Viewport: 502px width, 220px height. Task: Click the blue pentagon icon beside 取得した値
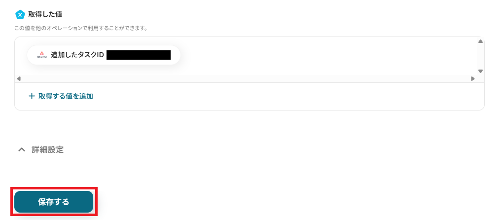20,14
